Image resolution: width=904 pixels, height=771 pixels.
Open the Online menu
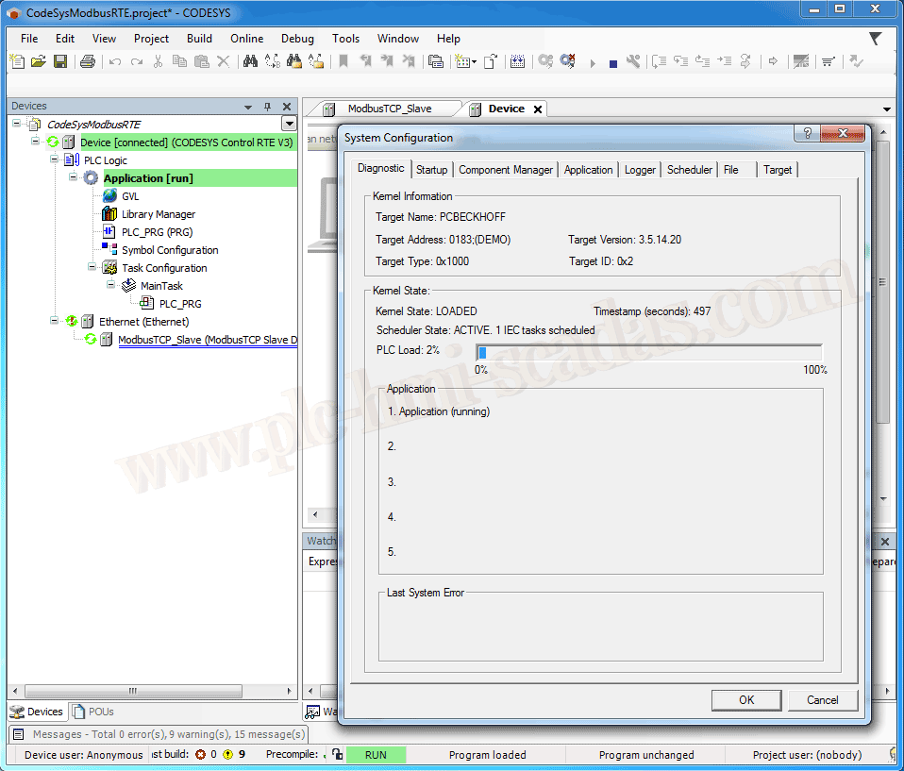click(x=246, y=39)
